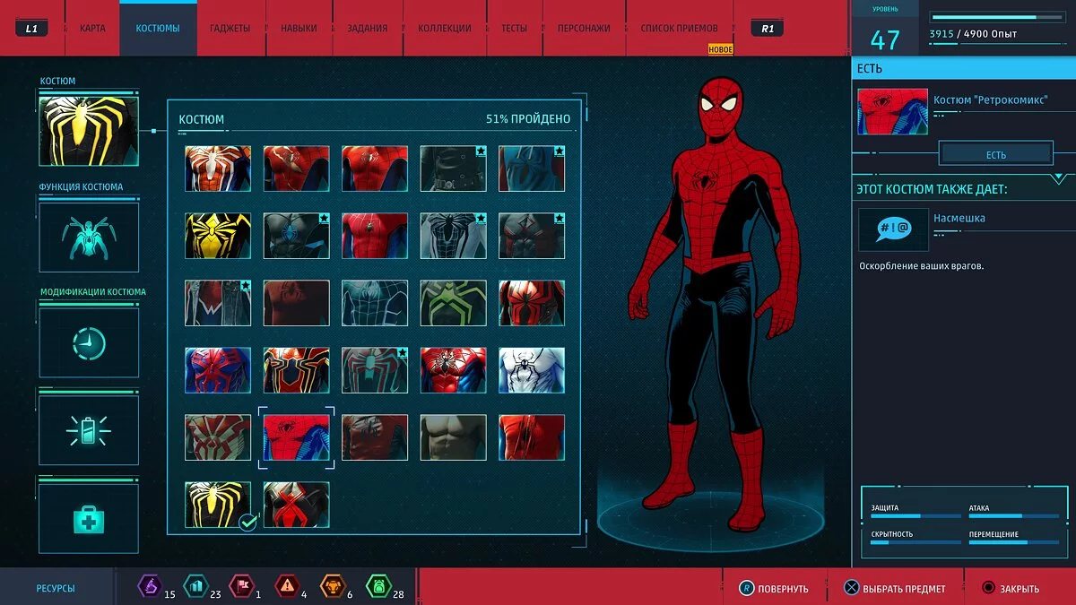Open the suit power spider-arms slot
The image size is (1076, 605).
coord(89,237)
